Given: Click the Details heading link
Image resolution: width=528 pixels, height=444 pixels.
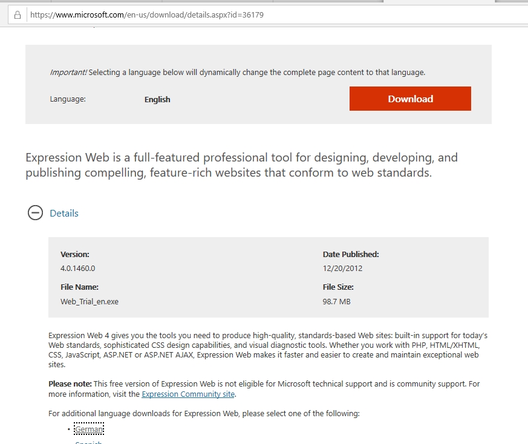Looking at the screenshot, I should coord(64,214).
